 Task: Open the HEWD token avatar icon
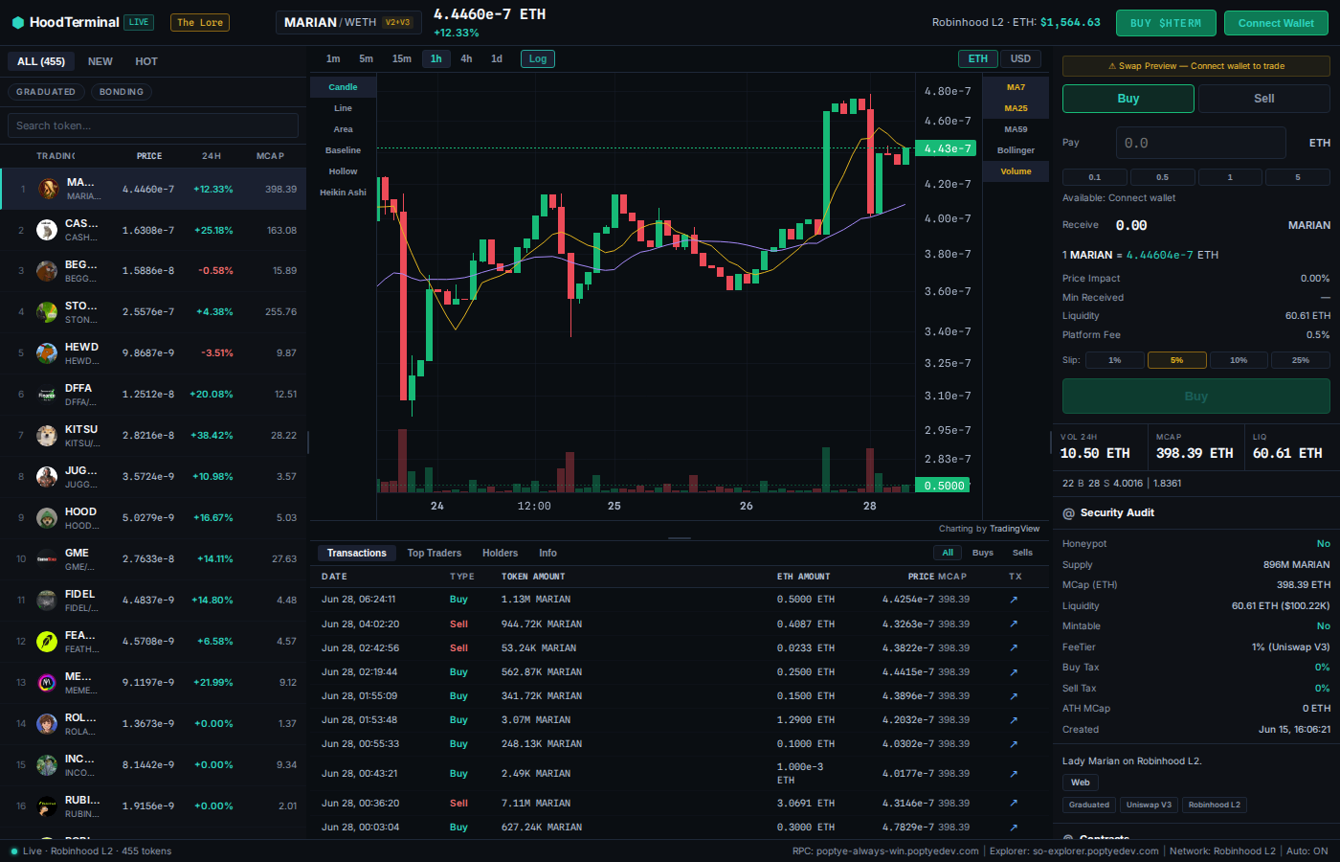tap(47, 353)
